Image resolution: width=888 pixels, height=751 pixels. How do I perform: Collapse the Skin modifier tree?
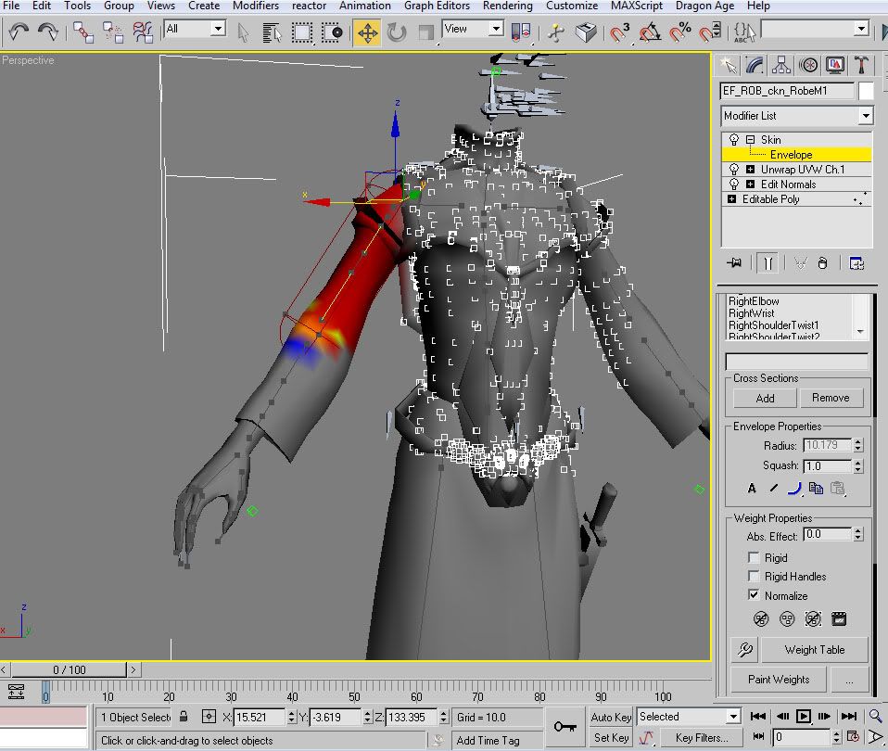coord(750,140)
